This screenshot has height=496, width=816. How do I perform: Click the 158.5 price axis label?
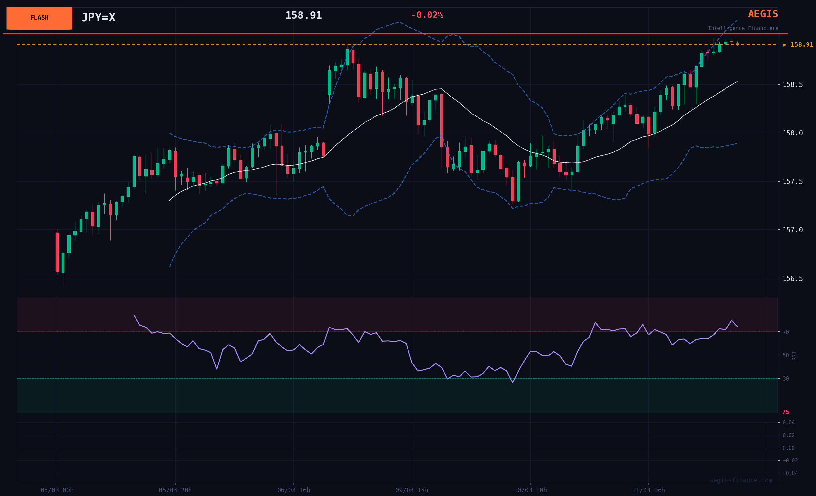click(792, 85)
